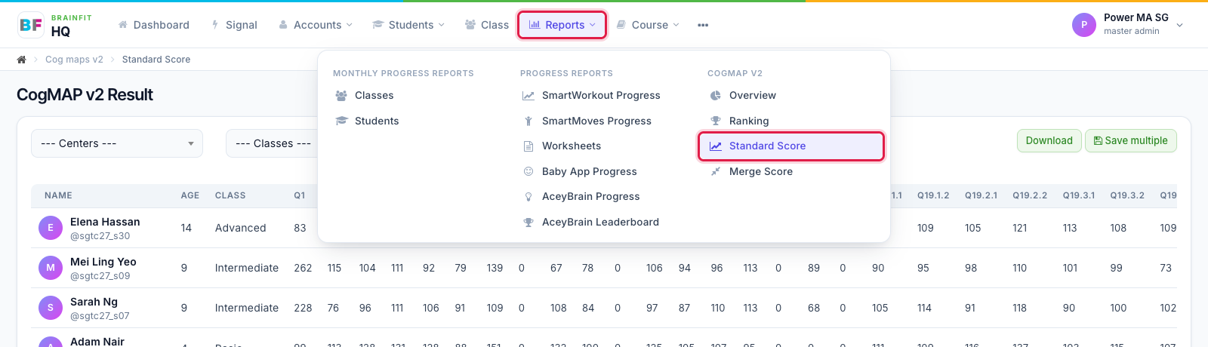Click Adam Nair's name
The height and width of the screenshot is (347, 1208).
(97, 342)
